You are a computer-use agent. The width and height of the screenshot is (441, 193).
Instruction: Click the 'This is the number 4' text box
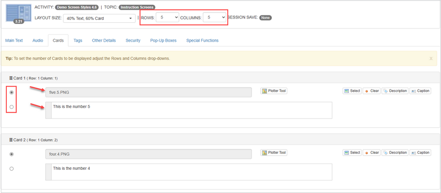tap(189, 172)
